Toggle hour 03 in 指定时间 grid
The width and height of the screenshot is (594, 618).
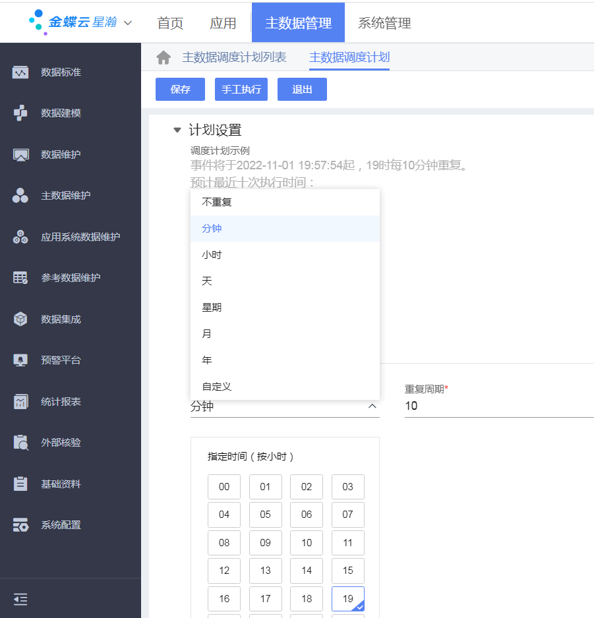coord(348,487)
